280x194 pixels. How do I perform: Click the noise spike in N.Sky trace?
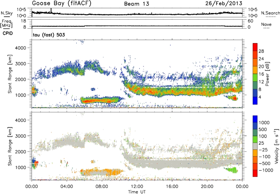[x=51, y=11]
